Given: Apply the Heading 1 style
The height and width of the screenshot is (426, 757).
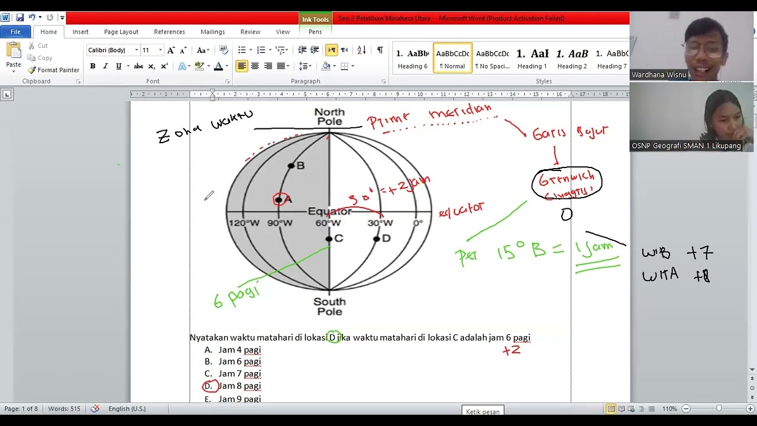Looking at the screenshot, I should (532, 59).
